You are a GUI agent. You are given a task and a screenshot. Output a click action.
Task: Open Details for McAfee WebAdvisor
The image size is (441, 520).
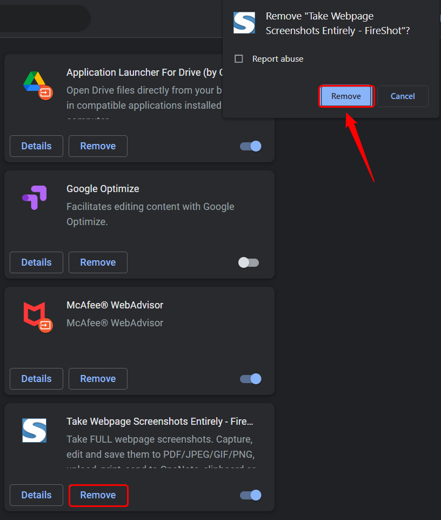coord(36,379)
